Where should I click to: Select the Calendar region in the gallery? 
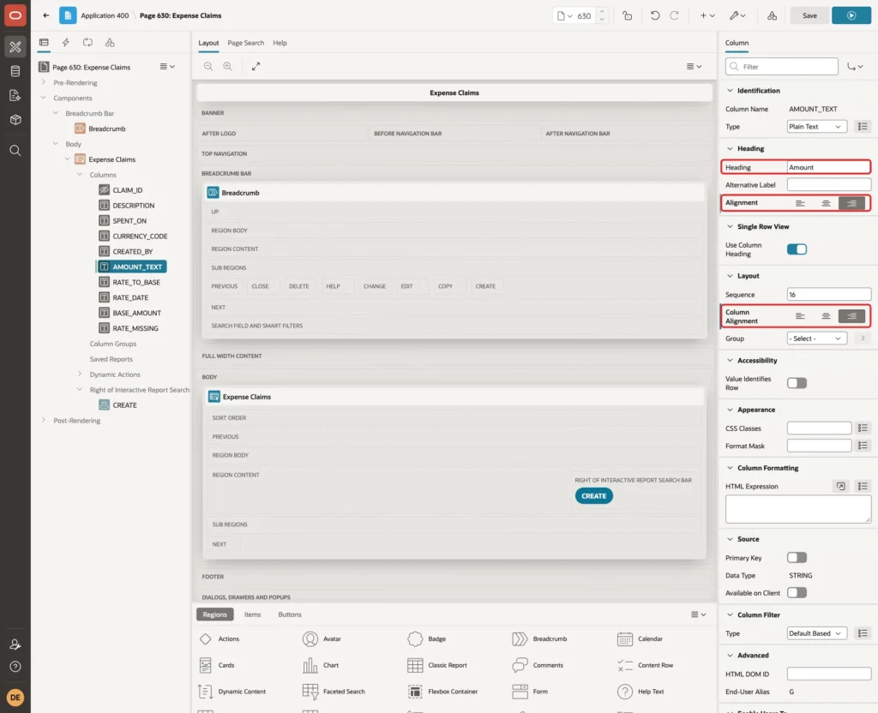click(640, 638)
